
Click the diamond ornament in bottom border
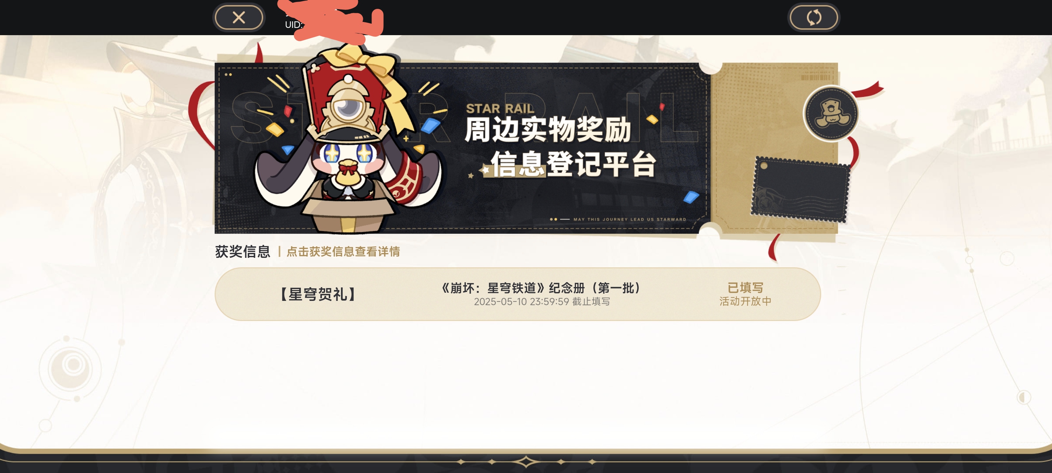526,462
